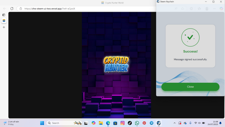Maximize the Steem Keychain window
The height and width of the screenshot is (127, 225).
[213, 1]
